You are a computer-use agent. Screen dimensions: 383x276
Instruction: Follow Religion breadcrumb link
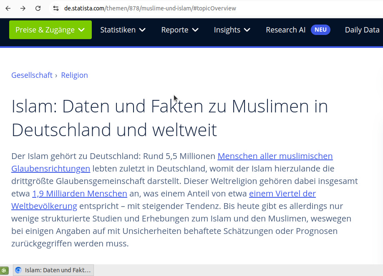pos(74,75)
